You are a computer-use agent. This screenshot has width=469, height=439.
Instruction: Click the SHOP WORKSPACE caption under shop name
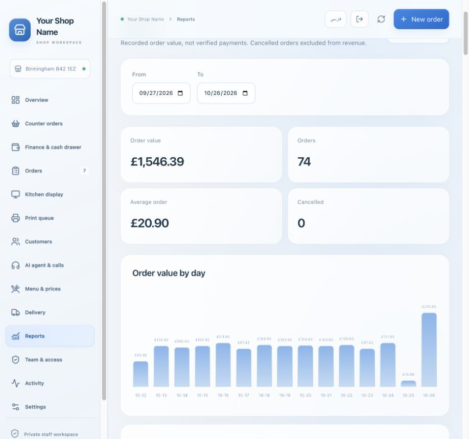click(59, 42)
